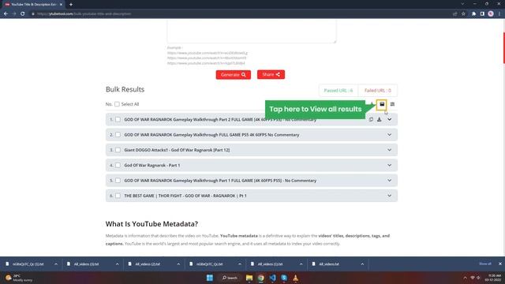
Task: Switch to Chrome in the taskbar
Action: pyautogui.click(x=261, y=278)
